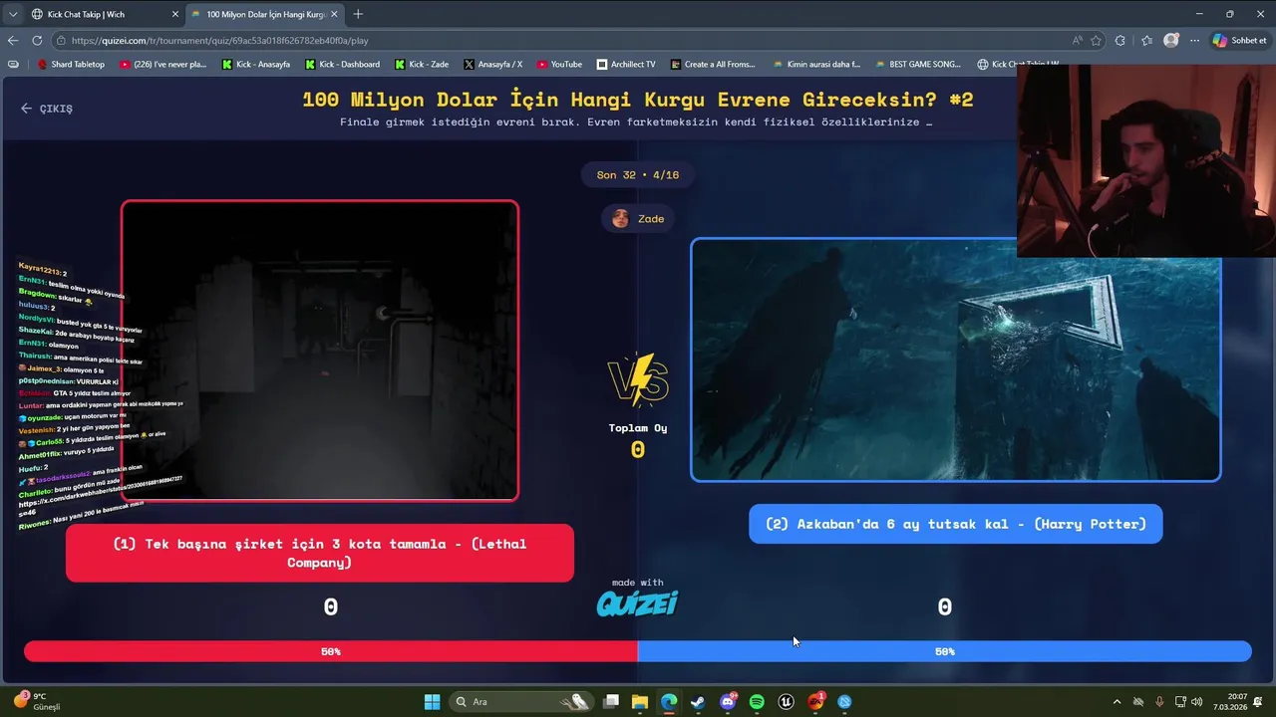Click the ÇIKIŞ exit link
The width and height of the screenshot is (1276, 717).
(x=47, y=109)
